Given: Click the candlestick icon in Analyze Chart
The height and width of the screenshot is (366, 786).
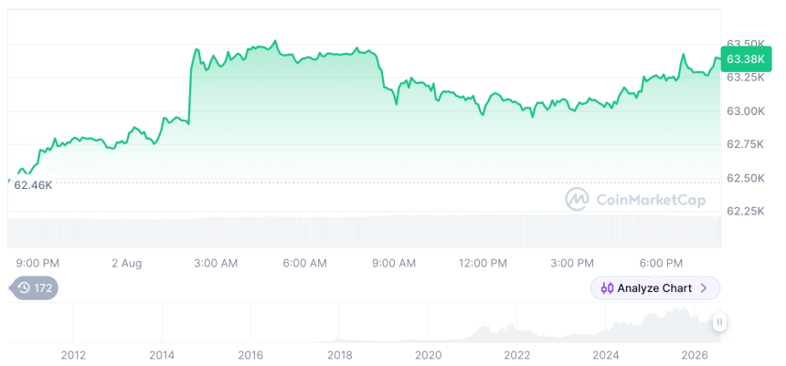Looking at the screenshot, I should click(x=607, y=288).
